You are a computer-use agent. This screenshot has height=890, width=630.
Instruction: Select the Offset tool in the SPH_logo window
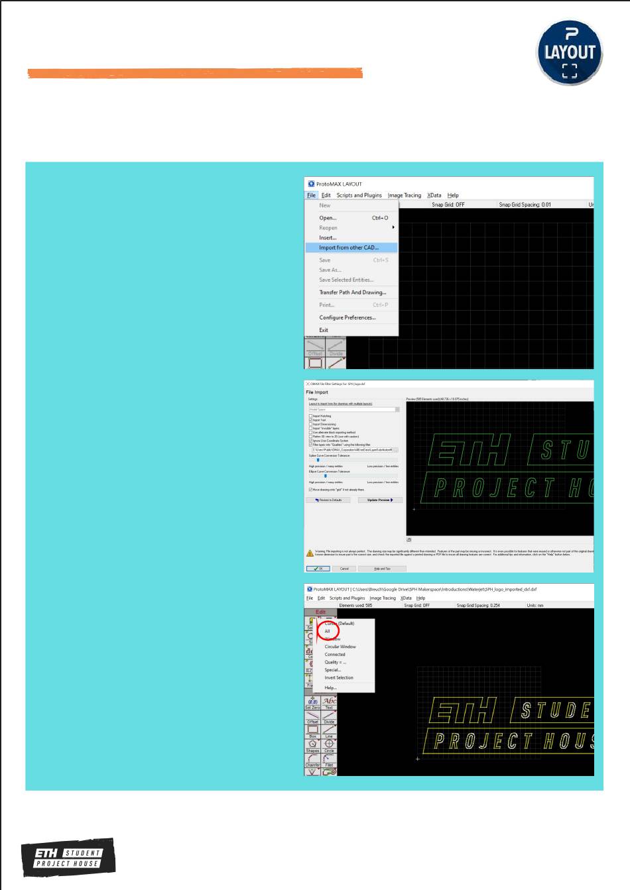coord(312,717)
